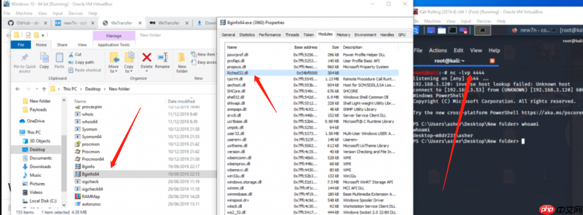Click Copy path button

coord(84,62)
